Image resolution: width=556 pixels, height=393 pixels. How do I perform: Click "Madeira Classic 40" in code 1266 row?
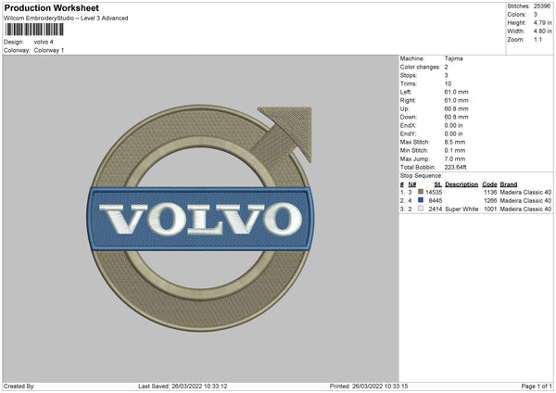525,201
